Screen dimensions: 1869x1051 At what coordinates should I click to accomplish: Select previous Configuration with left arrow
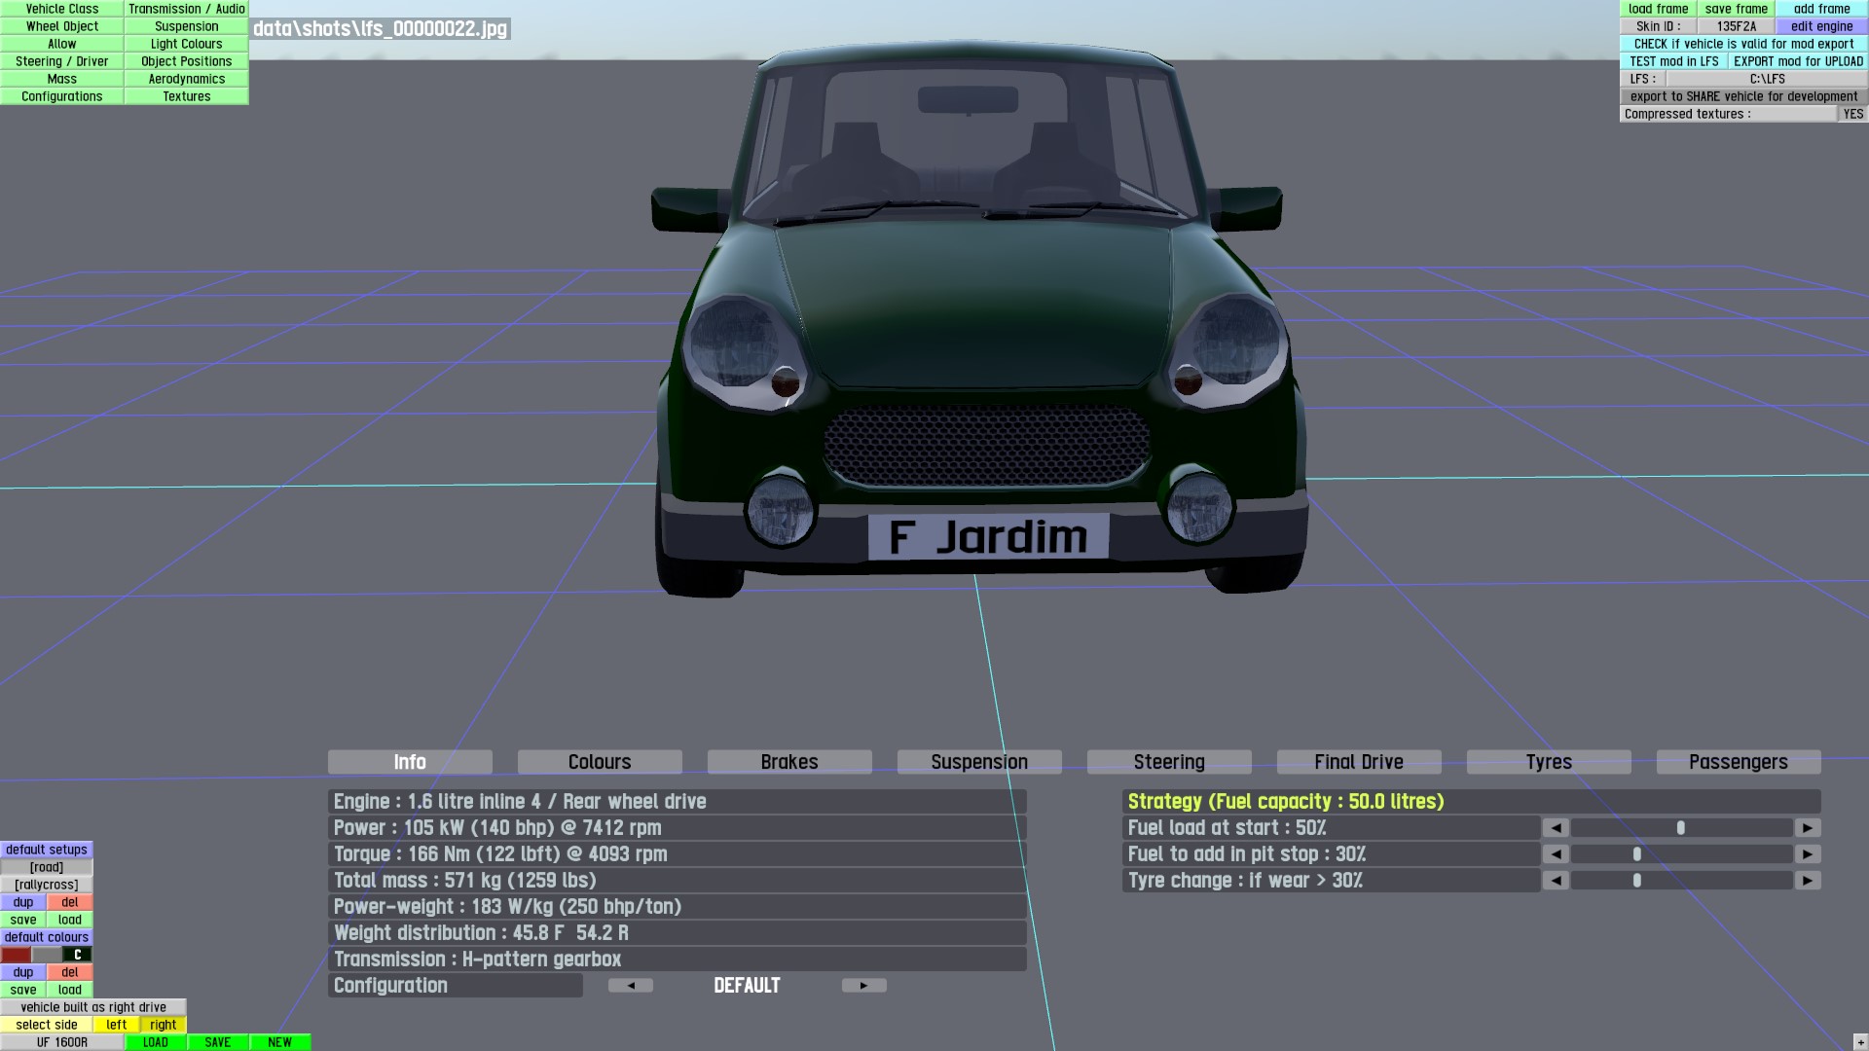click(631, 986)
